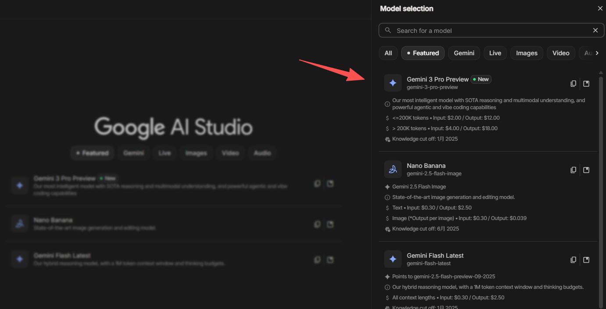Show more filter chips with the right chevron
This screenshot has height=309, width=606.
pos(597,53)
